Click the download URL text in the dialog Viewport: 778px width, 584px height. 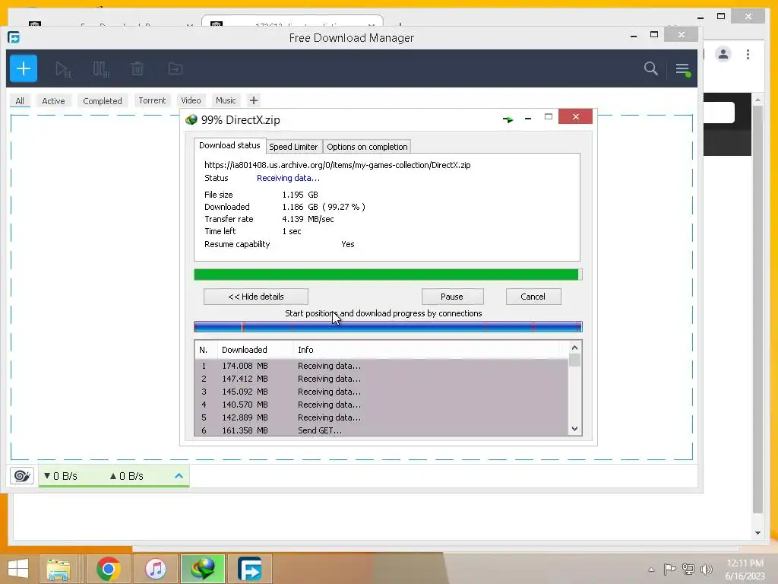pyautogui.click(x=337, y=165)
